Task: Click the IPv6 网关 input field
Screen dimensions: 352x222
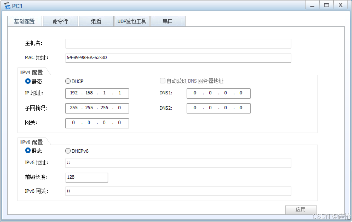Action: 178,191
